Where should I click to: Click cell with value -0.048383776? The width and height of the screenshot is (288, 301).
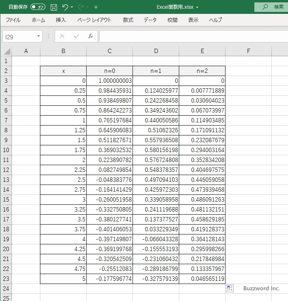point(110,180)
